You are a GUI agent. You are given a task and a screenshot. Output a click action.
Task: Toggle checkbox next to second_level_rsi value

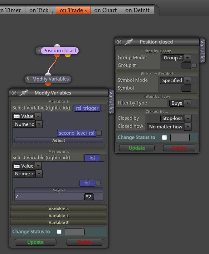point(99,133)
